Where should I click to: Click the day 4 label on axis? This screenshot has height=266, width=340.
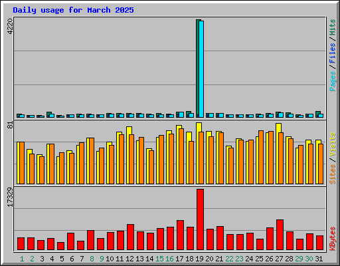tap(52, 259)
